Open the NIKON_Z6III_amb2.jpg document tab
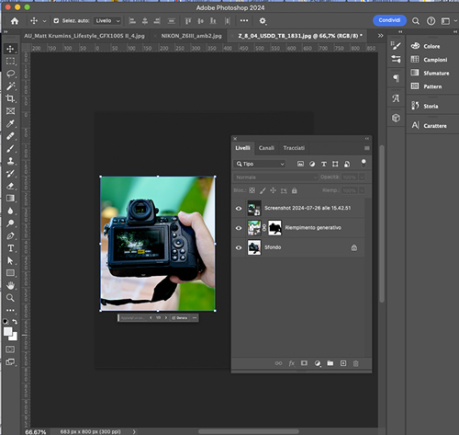 [x=191, y=36]
